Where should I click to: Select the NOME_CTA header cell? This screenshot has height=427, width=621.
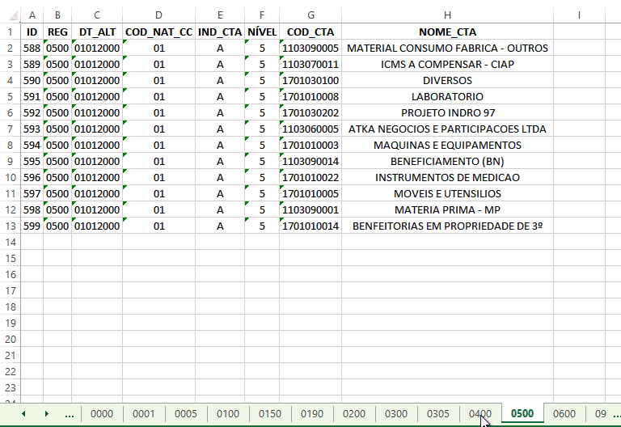pyautogui.click(x=447, y=32)
